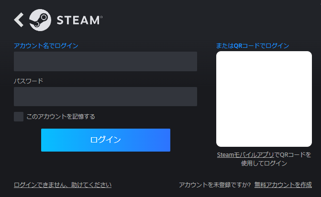
Task: Click the blue ログイン button
Action: tap(106, 140)
